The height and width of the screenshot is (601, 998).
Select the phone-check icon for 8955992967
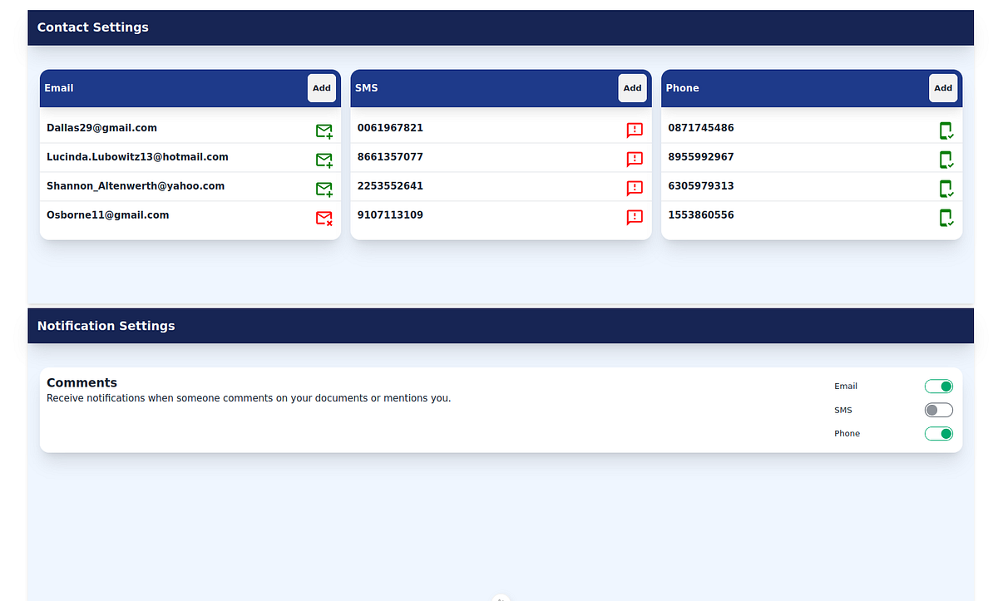[x=946, y=160]
